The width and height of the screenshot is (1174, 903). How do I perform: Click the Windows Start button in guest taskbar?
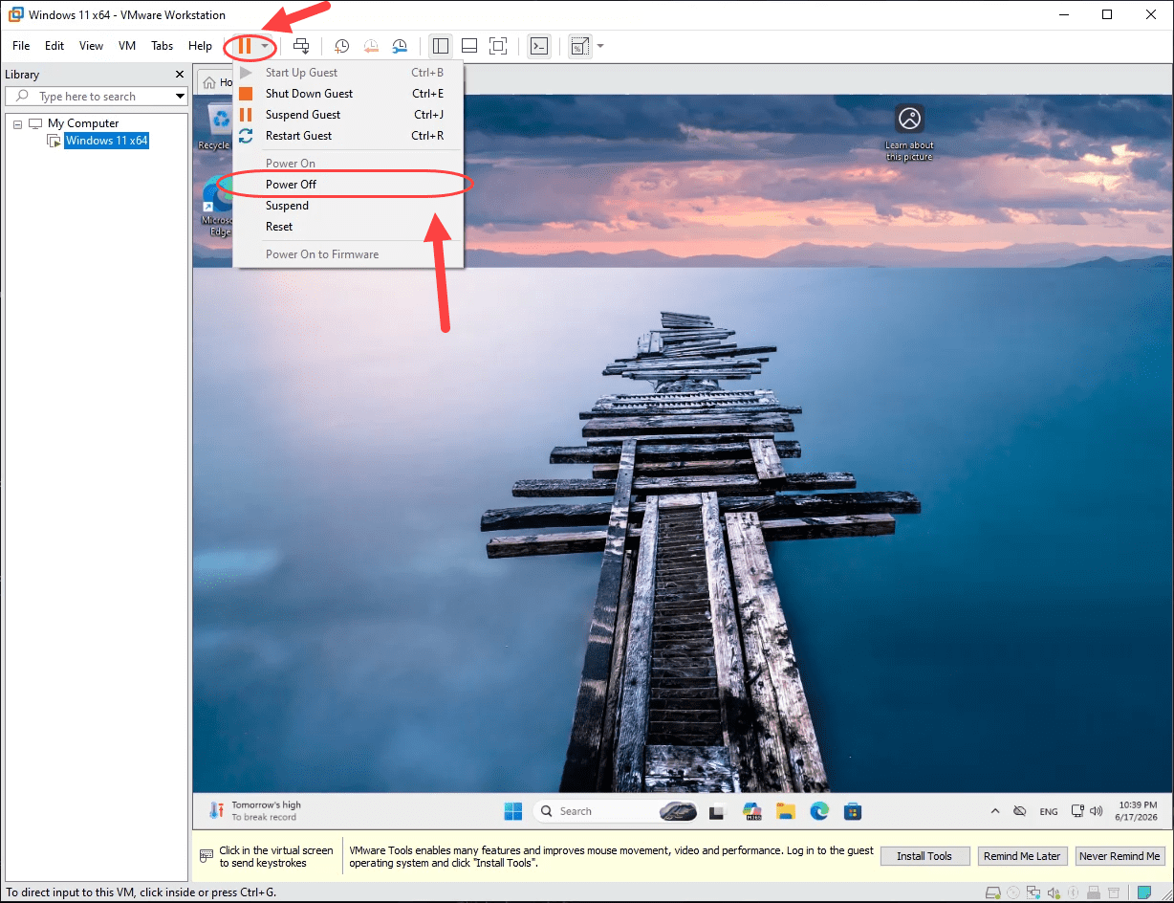(x=513, y=811)
